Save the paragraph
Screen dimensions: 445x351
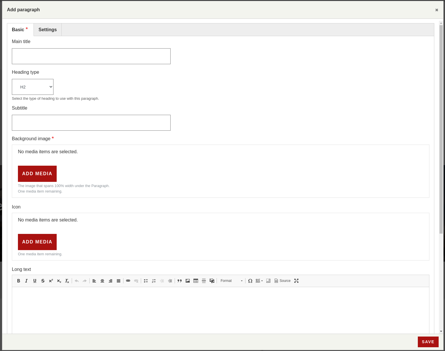click(x=428, y=342)
